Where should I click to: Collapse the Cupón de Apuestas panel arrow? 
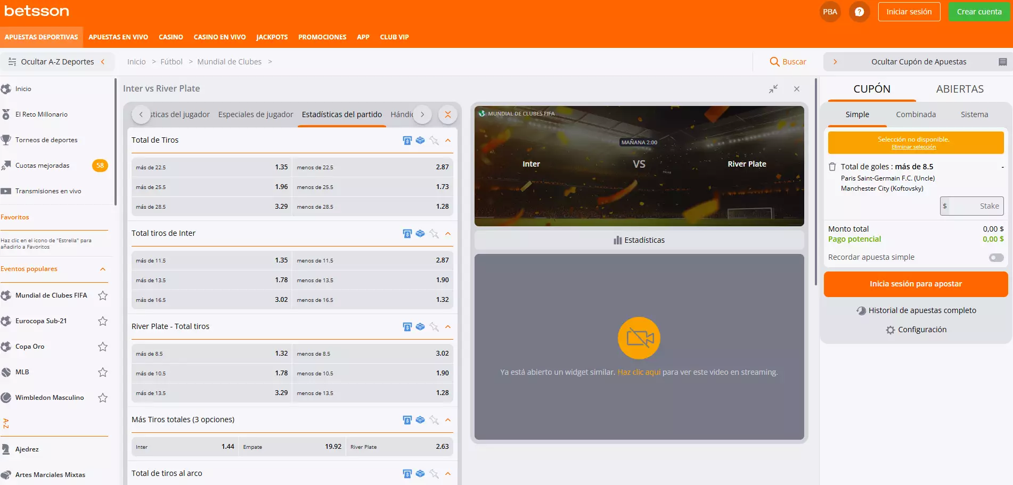(835, 62)
